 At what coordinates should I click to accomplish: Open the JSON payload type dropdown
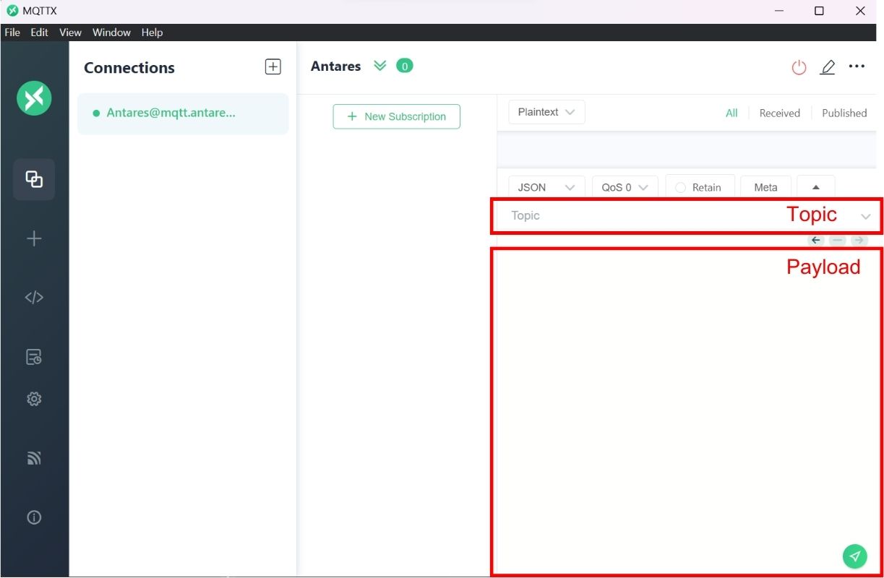[x=546, y=187]
